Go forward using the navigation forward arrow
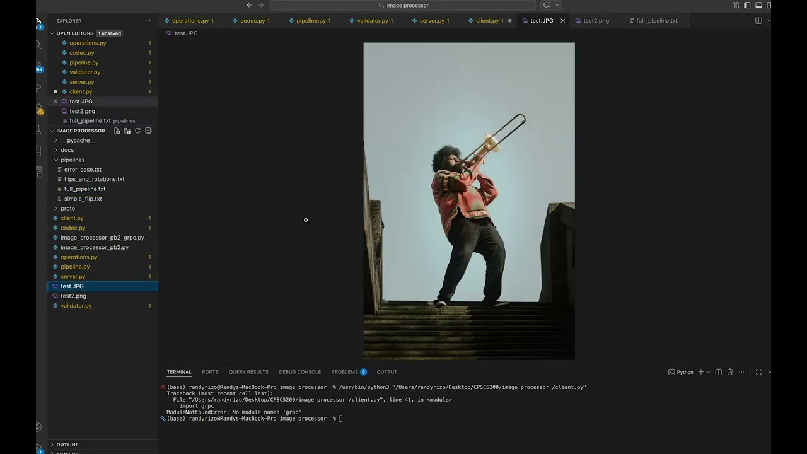This screenshot has height=454, width=807. (261, 5)
